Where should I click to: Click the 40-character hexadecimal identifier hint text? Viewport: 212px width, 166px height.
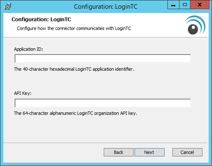[74, 69]
